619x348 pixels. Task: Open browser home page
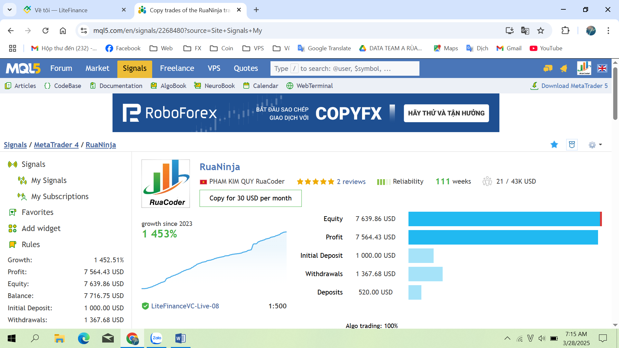click(x=63, y=31)
